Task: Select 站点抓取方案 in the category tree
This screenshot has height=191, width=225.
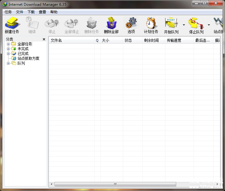Action: [28, 58]
